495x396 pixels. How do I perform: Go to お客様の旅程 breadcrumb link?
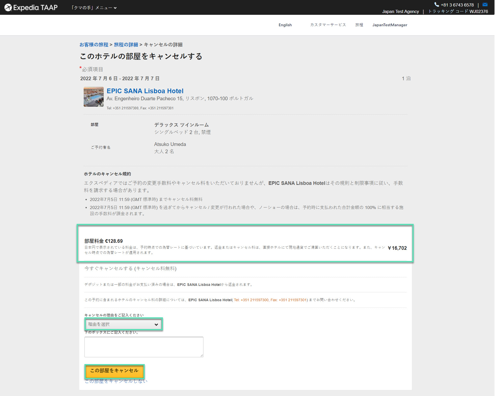(94, 45)
